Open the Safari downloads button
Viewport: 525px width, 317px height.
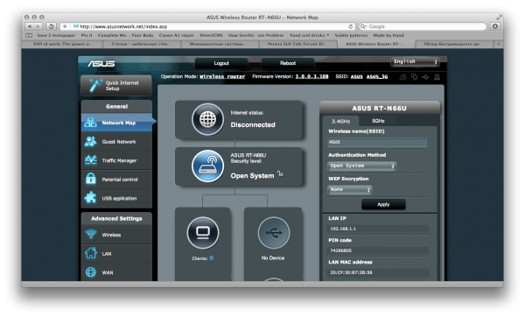(x=495, y=26)
